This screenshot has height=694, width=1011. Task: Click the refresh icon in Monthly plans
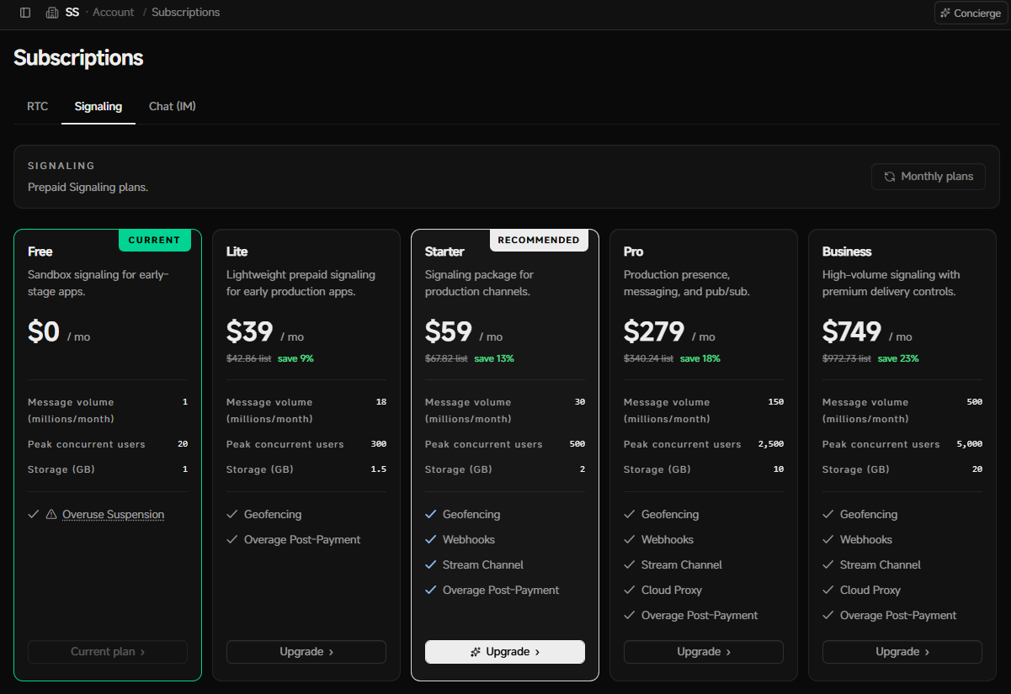(890, 177)
